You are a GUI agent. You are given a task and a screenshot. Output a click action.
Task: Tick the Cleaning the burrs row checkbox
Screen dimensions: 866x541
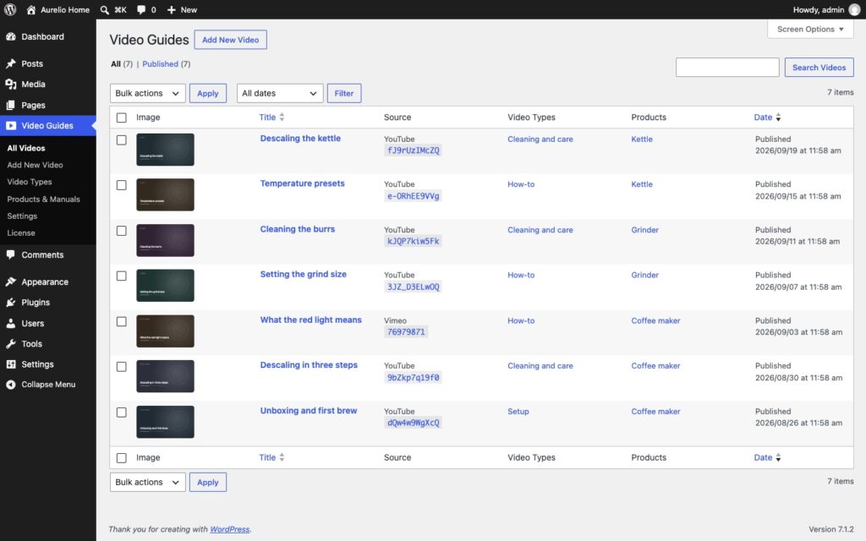click(122, 231)
